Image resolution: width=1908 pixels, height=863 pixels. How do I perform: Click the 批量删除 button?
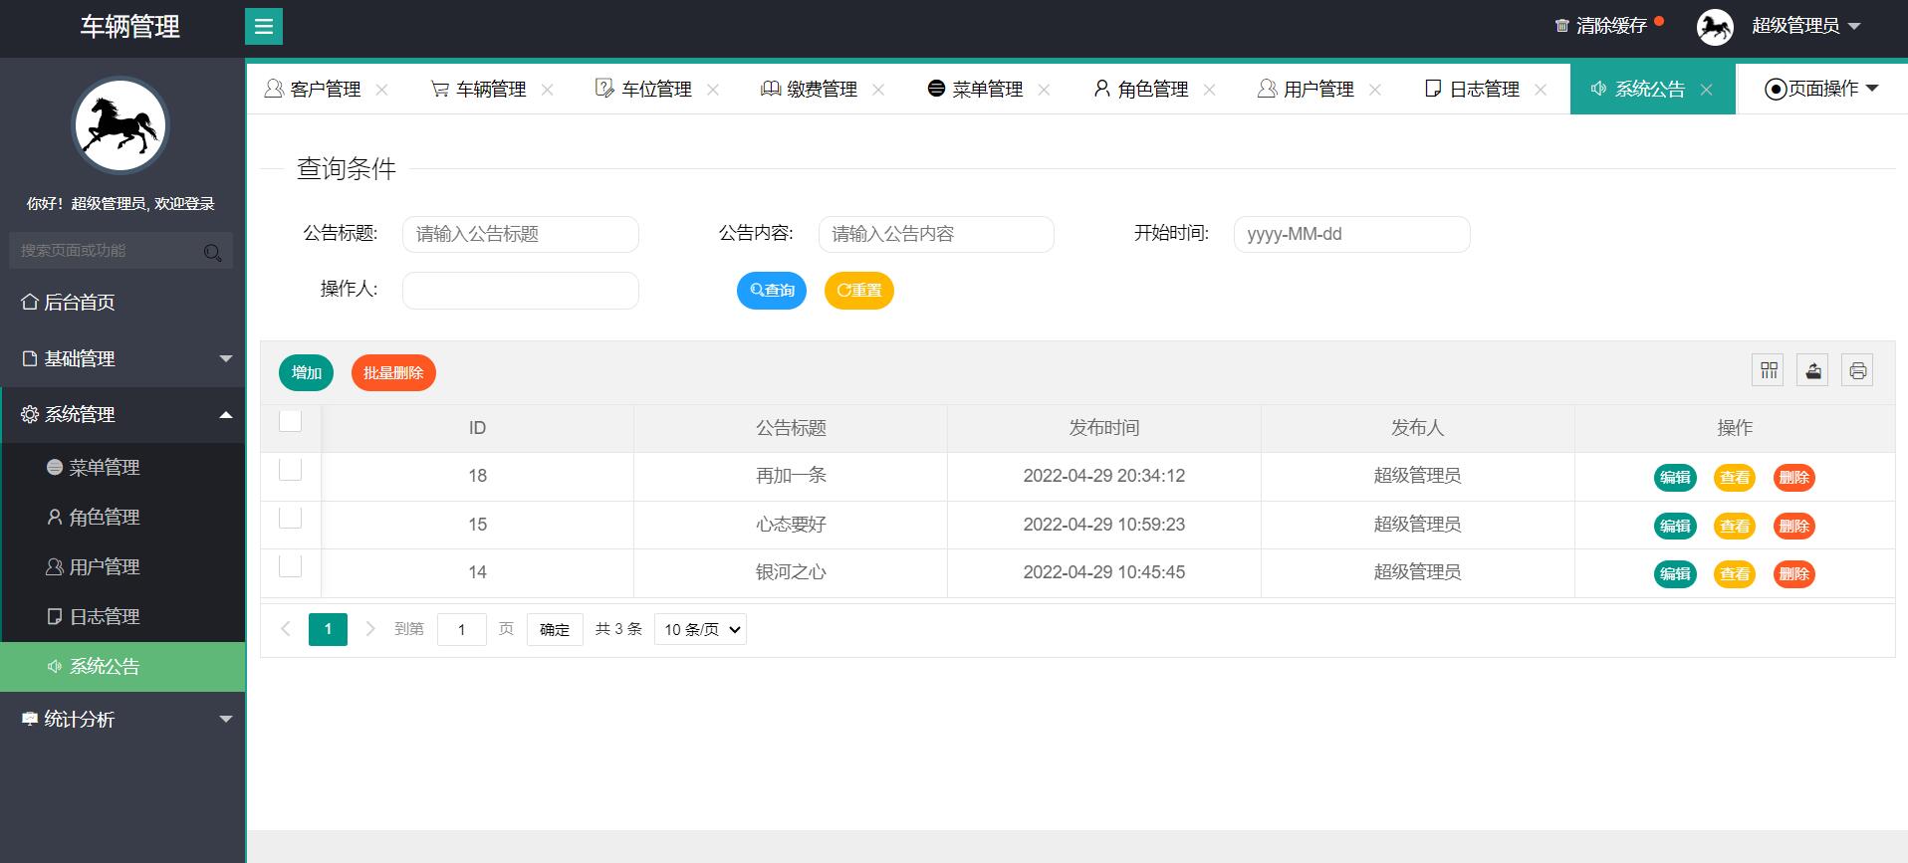[393, 372]
